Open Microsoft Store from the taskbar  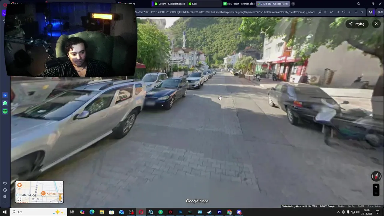point(111,212)
